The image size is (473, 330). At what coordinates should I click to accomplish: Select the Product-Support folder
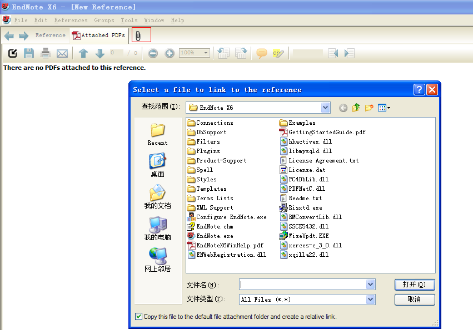click(x=217, y=160)
